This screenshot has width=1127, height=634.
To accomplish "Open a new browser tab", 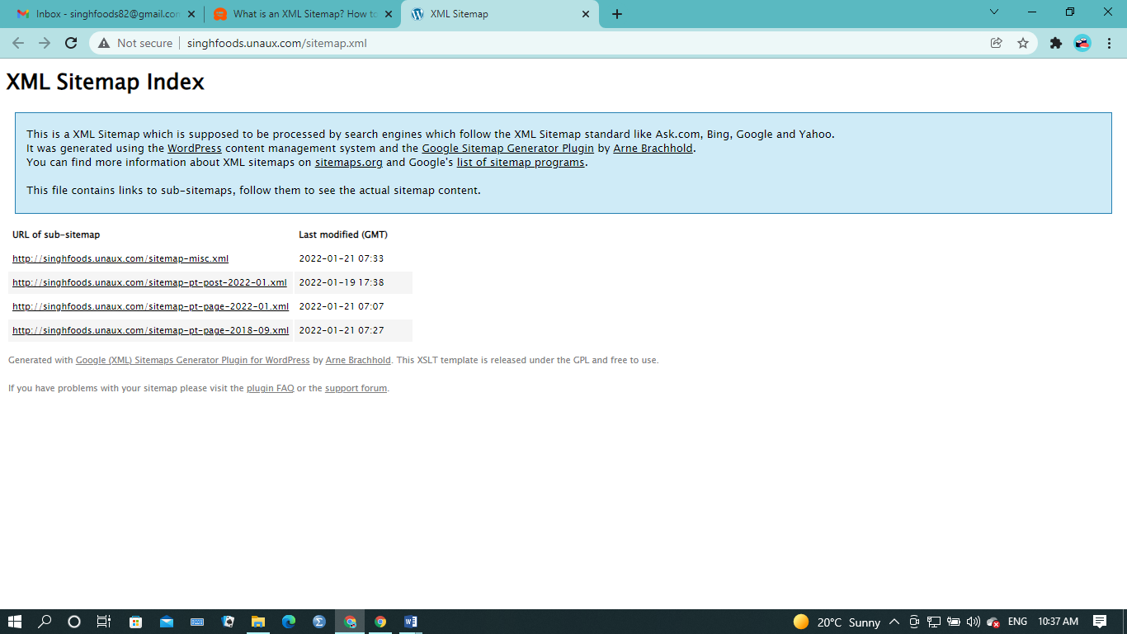I will 617,14.
